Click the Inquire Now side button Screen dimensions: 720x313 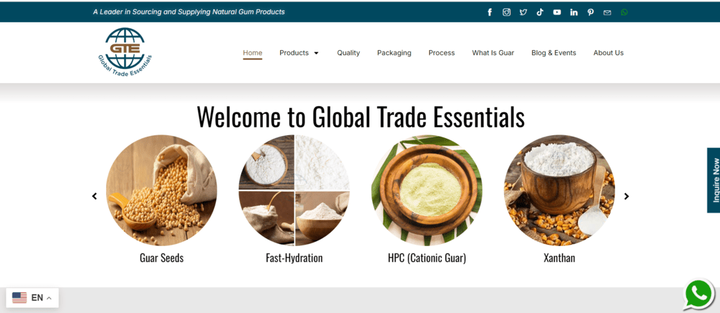pyautogui.click(x=714, y=181)
